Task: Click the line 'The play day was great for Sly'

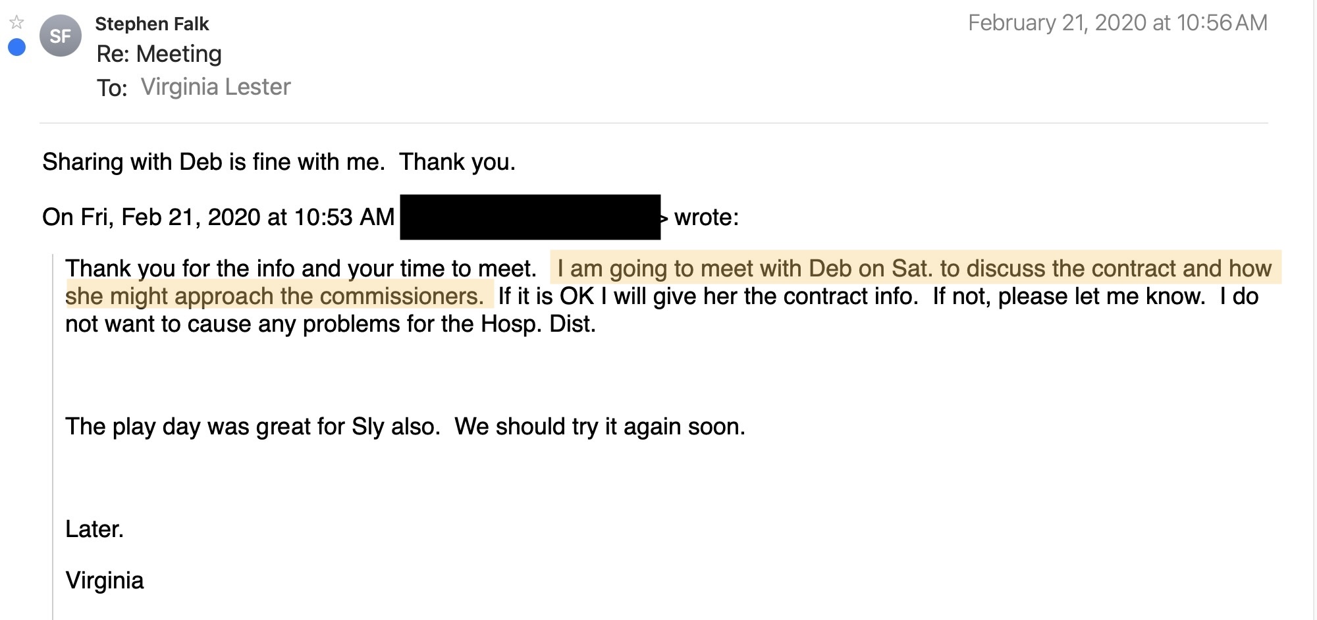Action: point(252,426)
